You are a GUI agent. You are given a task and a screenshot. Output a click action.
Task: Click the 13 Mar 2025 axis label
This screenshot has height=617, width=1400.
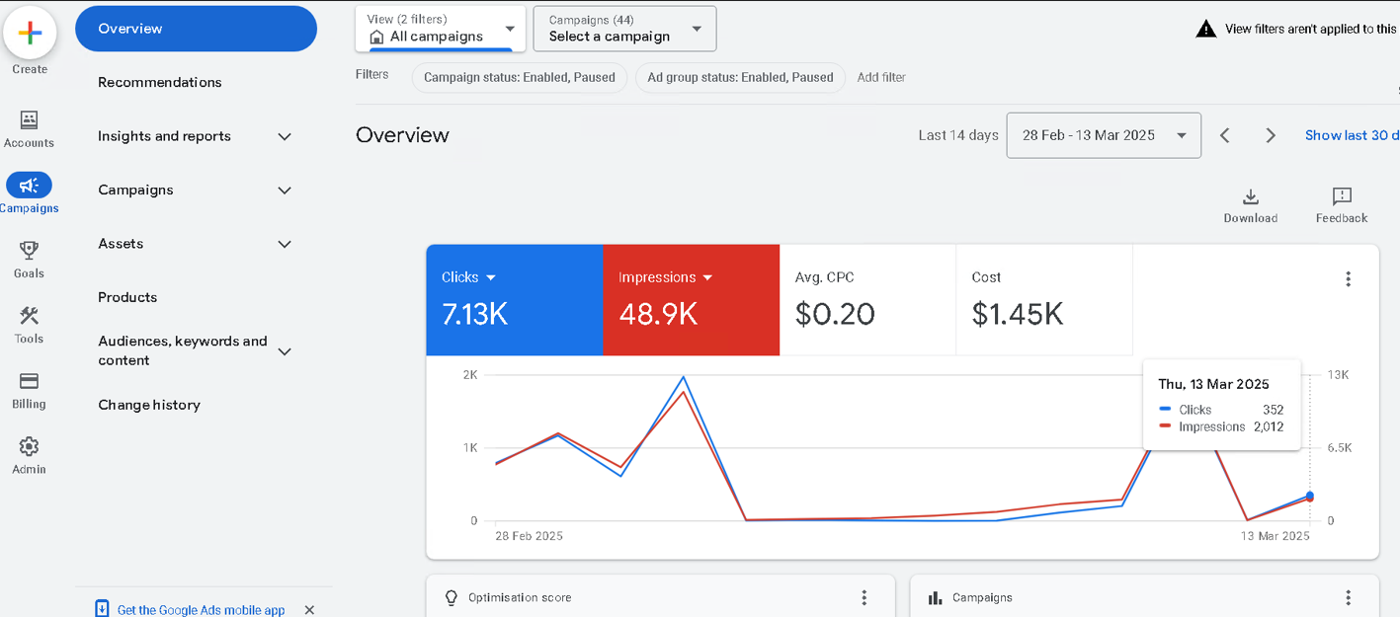(x=1276, y=536)
